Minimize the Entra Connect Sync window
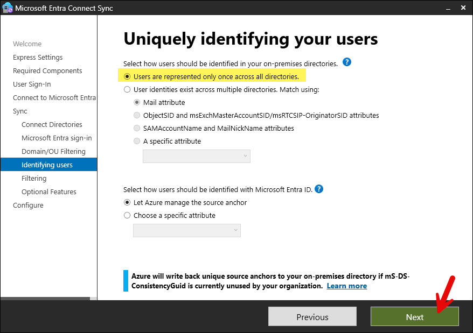 coord(448,8)
